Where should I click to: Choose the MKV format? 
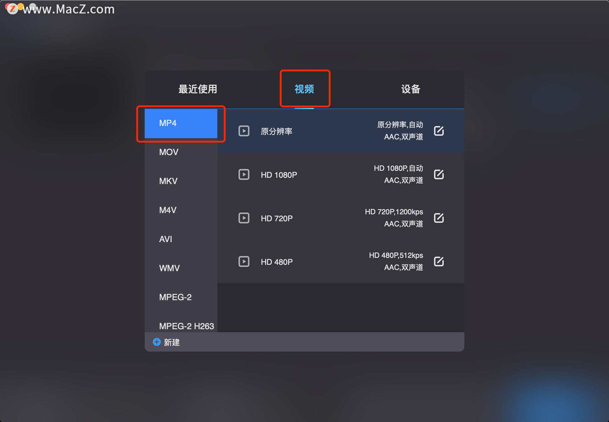click(x=181, y=181)
